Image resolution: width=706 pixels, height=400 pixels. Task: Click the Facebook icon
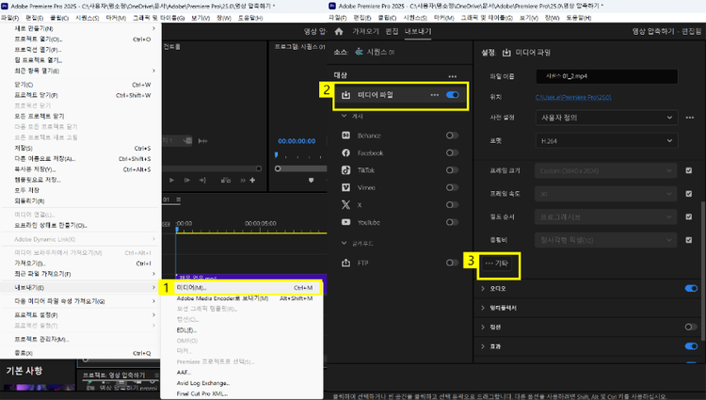pos(345,153)
